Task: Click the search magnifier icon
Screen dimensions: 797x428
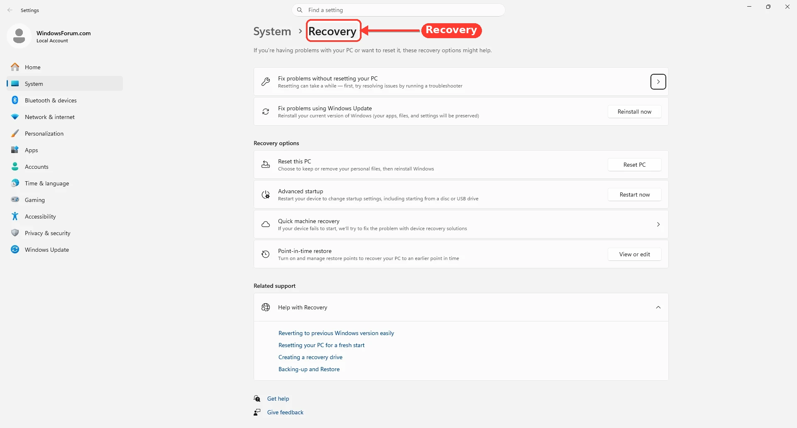Action: pyautogui.click(x=300, y=10)
